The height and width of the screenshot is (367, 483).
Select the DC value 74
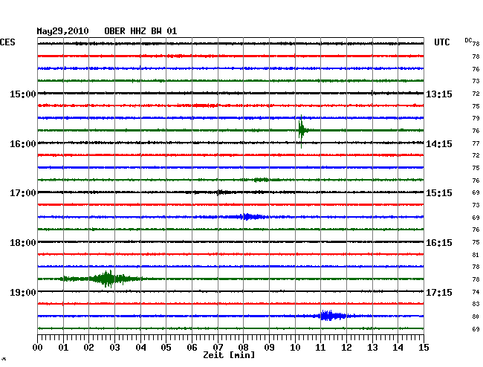pyautogui.click(x=476, y=292)
